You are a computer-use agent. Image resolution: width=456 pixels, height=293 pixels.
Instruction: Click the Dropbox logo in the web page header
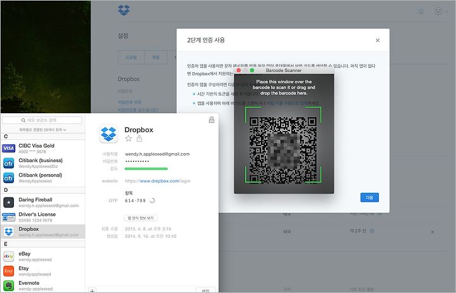click(x=124, y=11)
